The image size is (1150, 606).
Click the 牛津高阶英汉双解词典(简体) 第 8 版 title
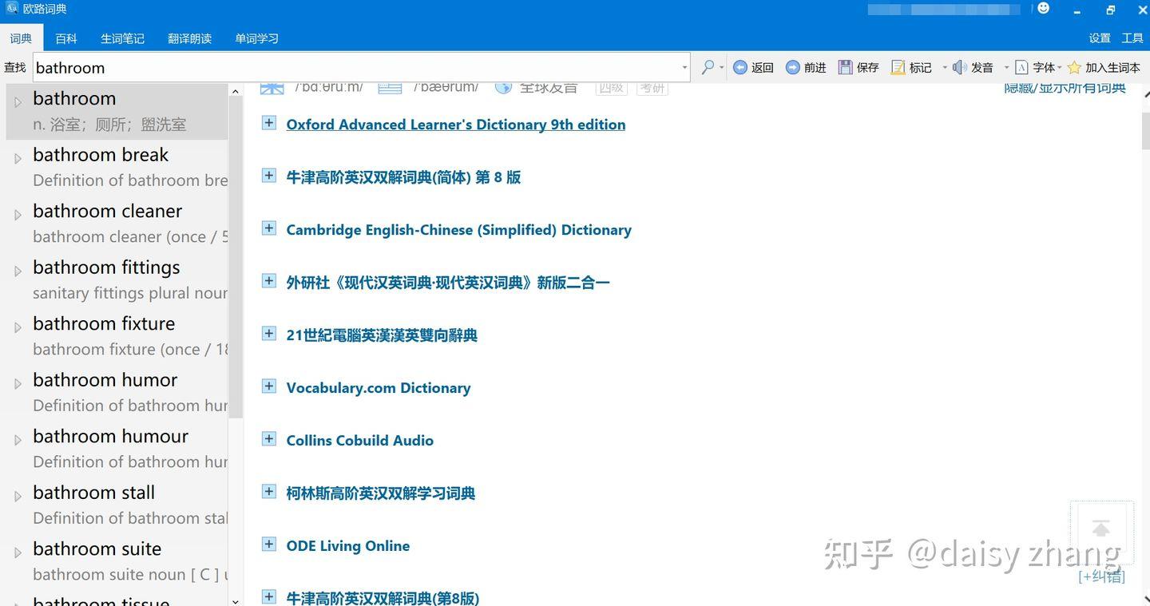point(403,177)
